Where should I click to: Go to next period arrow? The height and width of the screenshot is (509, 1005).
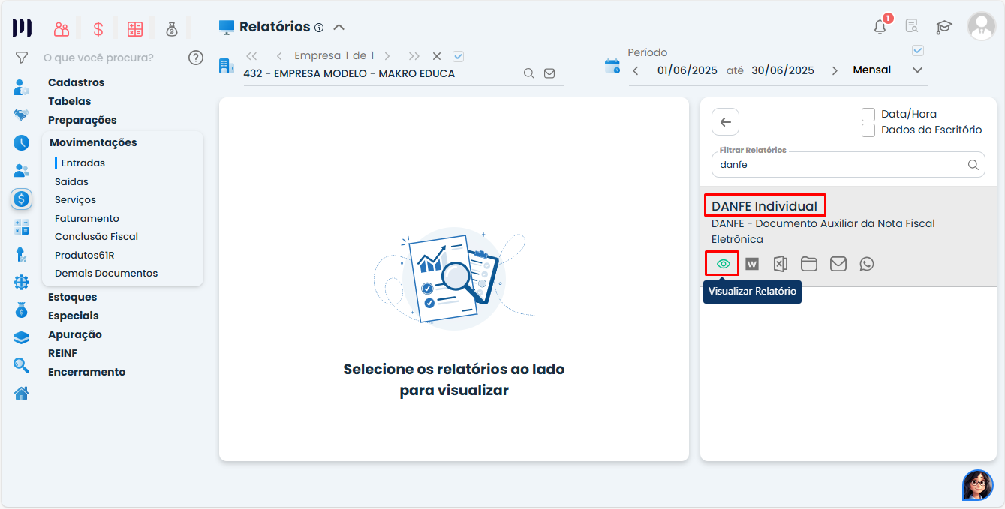835,70
